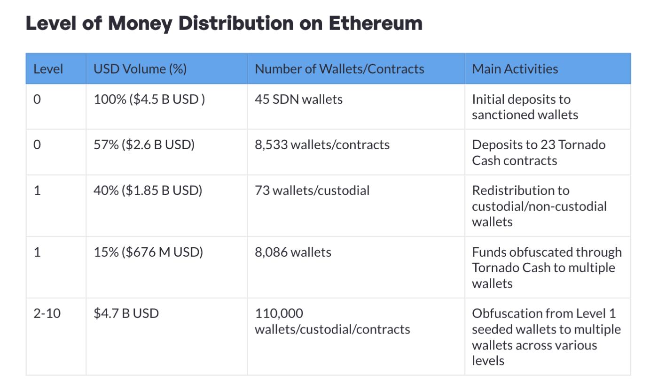Viewport: 658px width, 388px height.
Task: Click the "Level of Money Distribution on Ethereum" title
Action: [224, 23]
